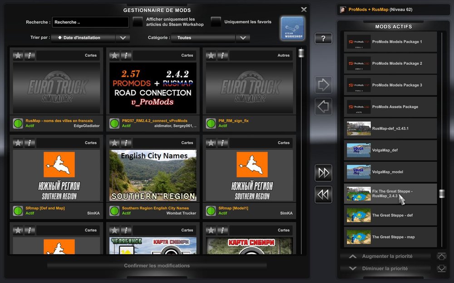Click the PROMODS + RUSMAP Road Connection thumbnail

153,88
